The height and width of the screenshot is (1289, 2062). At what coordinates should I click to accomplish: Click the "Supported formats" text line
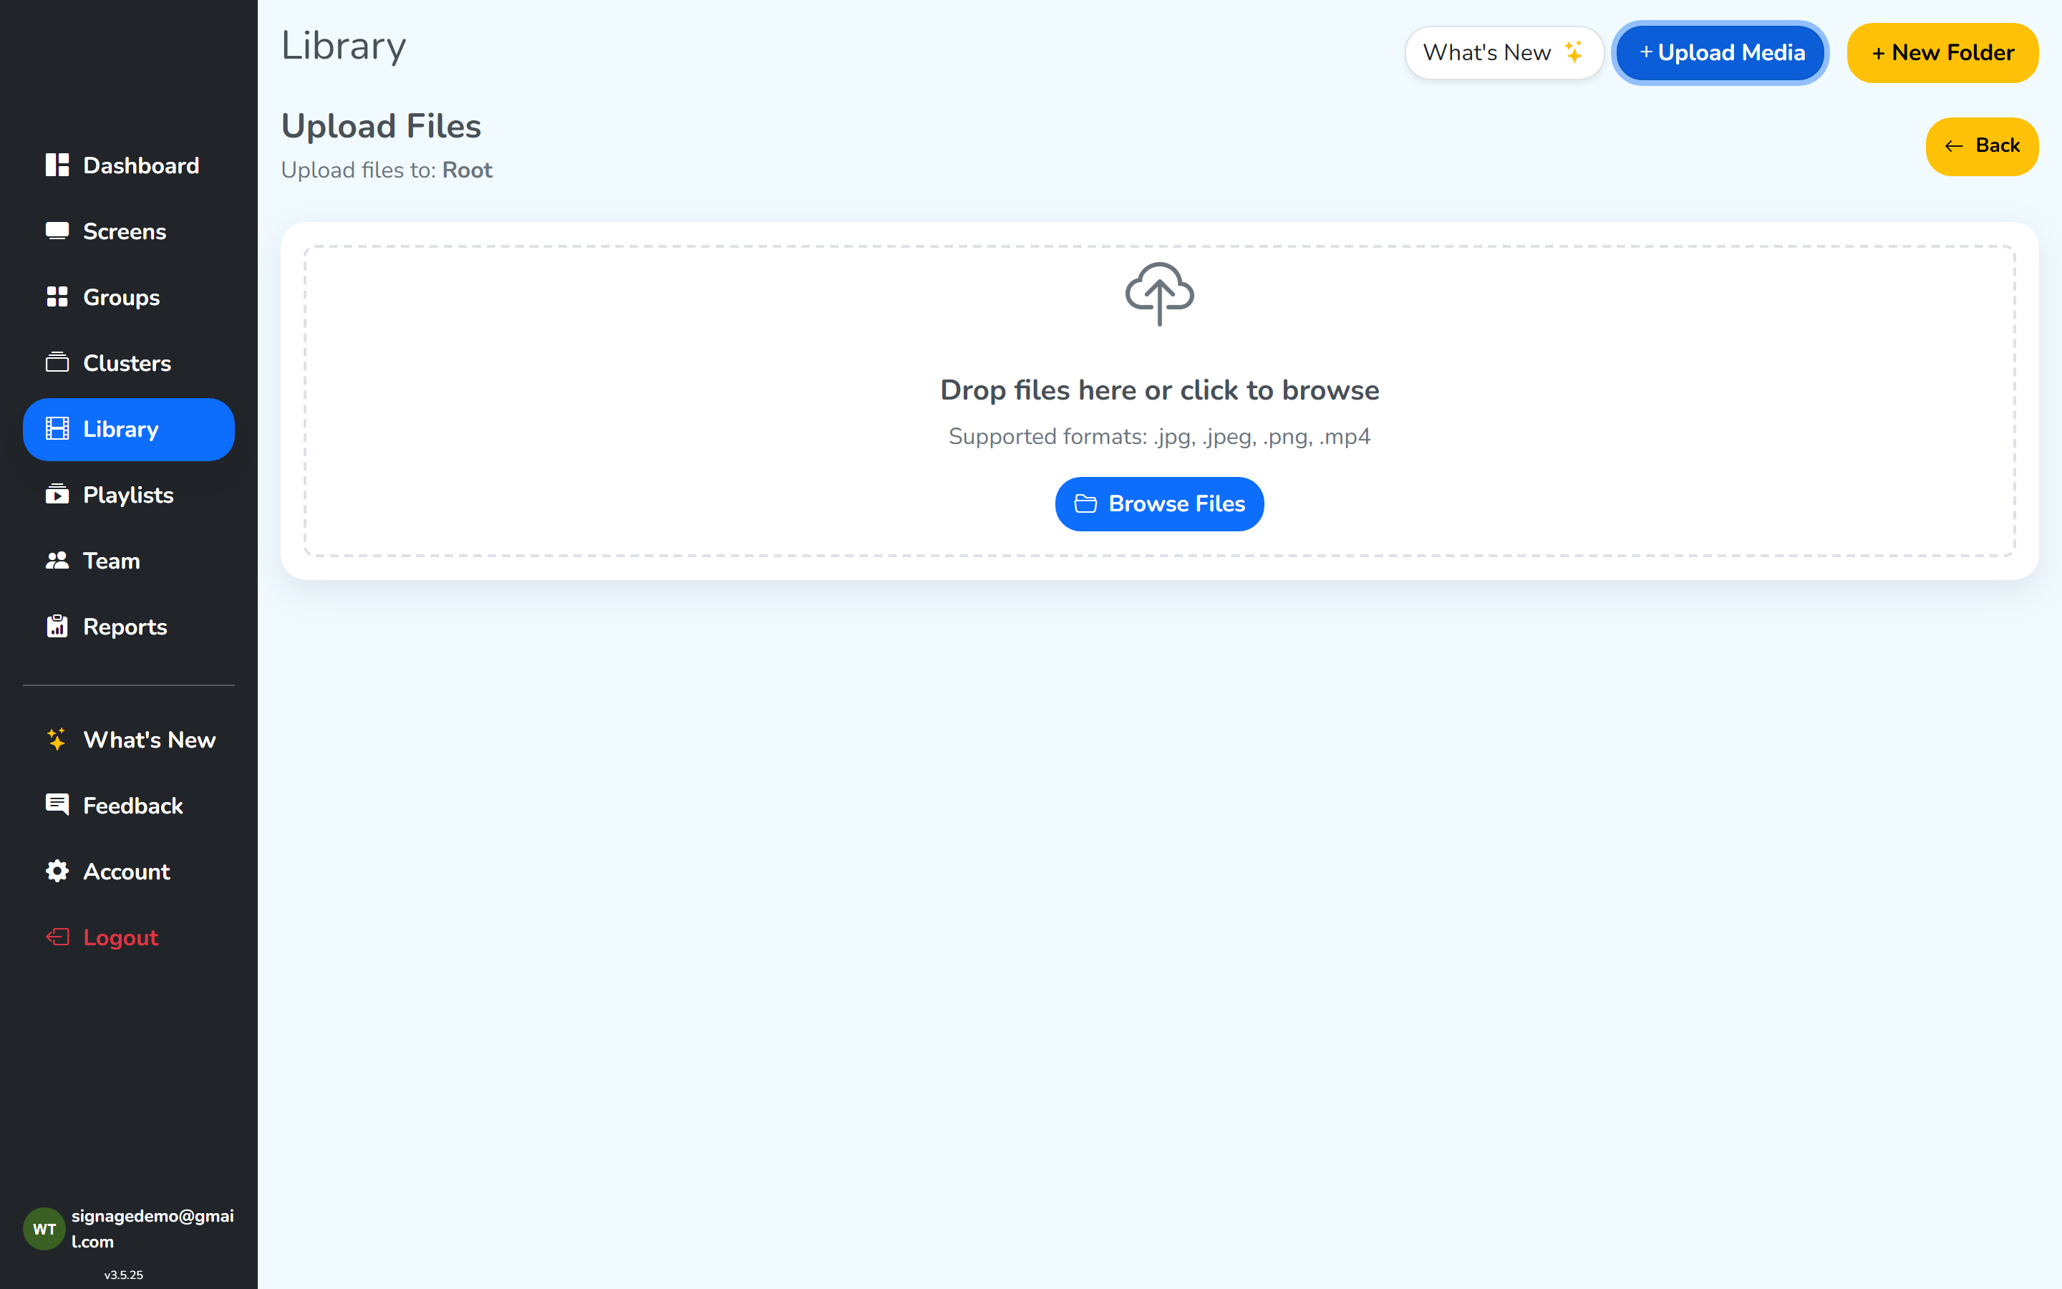point(1160,437)
